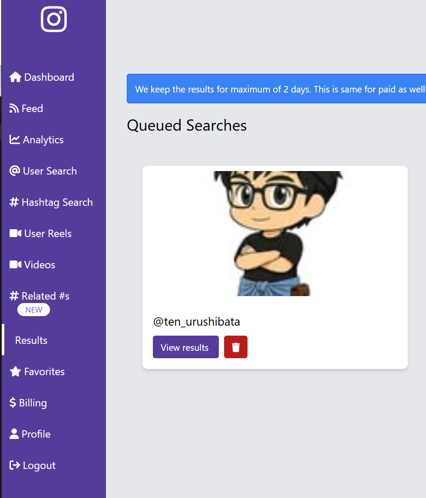
Task: Click the Logout arrow icon
Action: pos(15,465)
